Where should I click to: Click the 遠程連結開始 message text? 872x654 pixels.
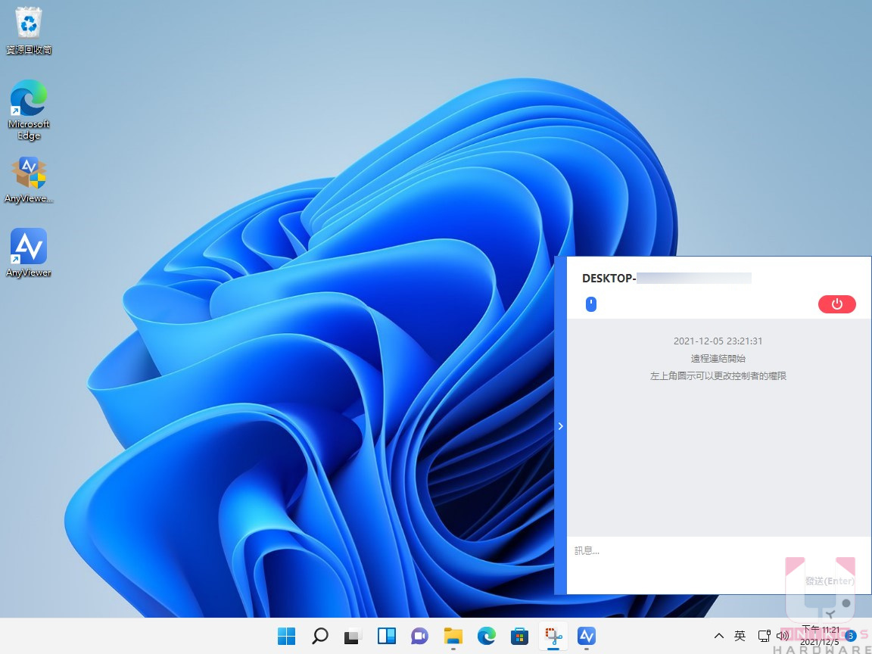point(718,359)
